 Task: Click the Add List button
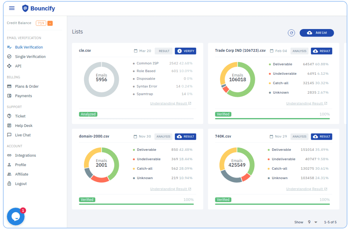tap(317, 33)
